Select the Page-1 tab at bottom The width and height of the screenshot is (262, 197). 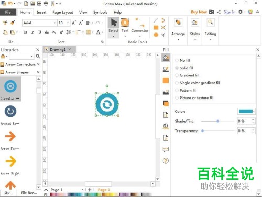104,190
